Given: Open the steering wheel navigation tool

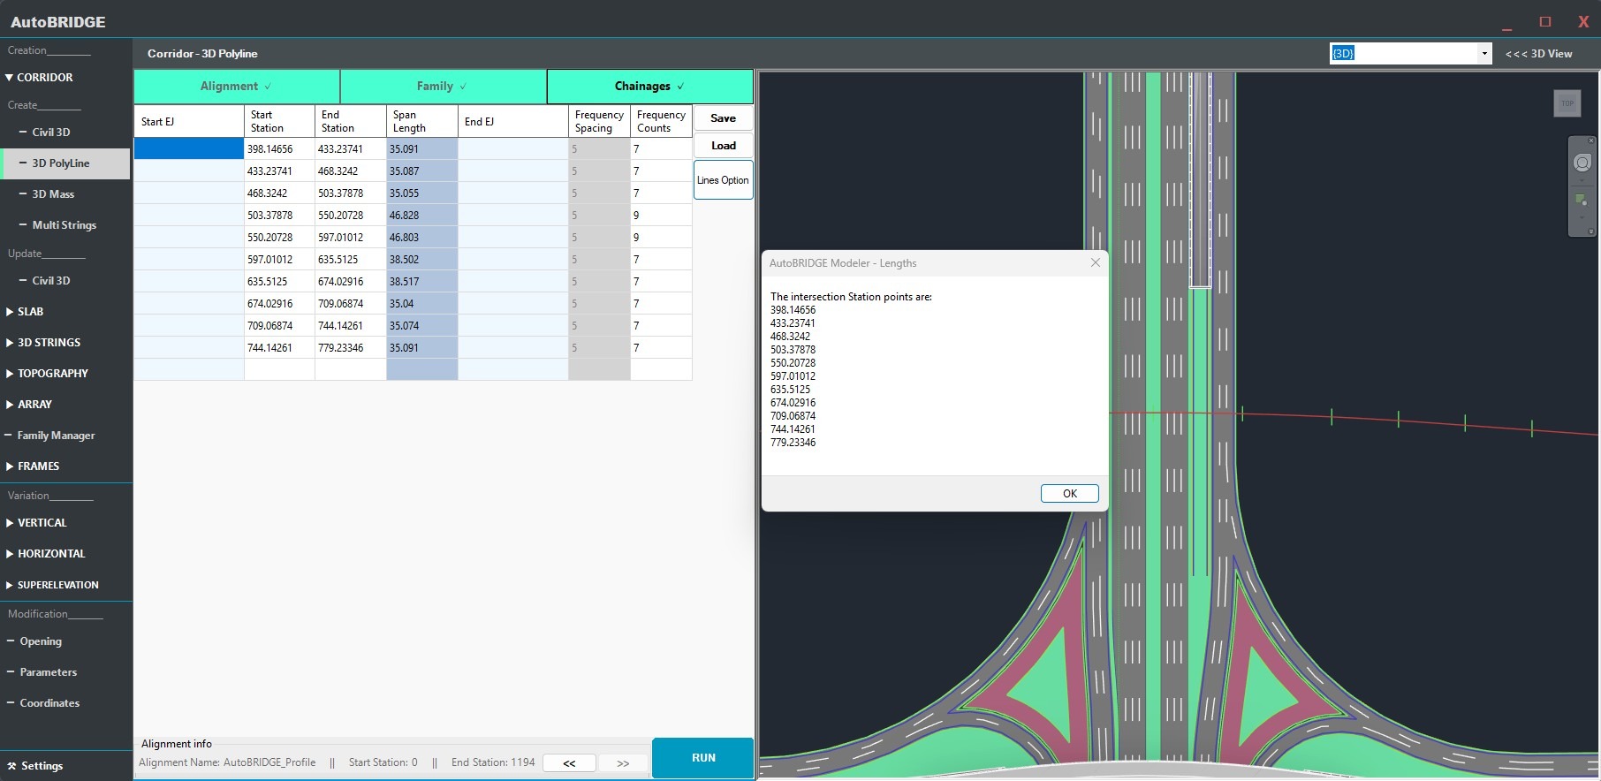Looking at the screenshot, I should [1582, 163].
